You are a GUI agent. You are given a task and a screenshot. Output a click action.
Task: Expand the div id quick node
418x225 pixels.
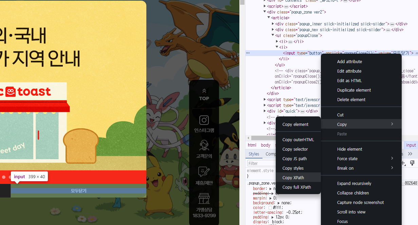coord(265,111)
